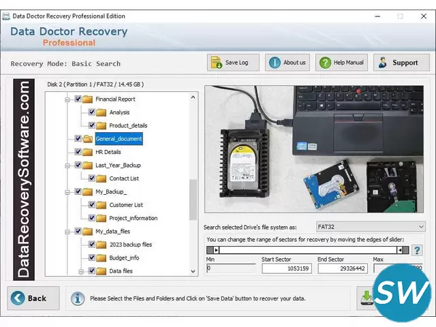Click the info icon in status bar
The height and width of the screenshot is (327, 436).
(x=78, y=298)
